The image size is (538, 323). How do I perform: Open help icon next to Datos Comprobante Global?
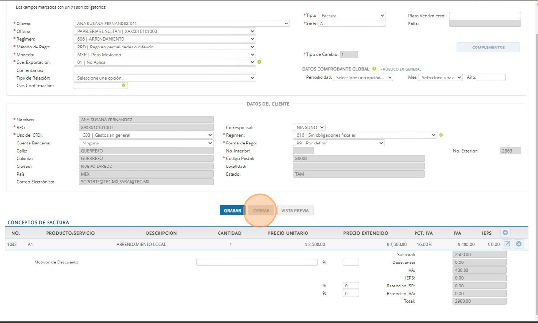(x=374, y=69)
